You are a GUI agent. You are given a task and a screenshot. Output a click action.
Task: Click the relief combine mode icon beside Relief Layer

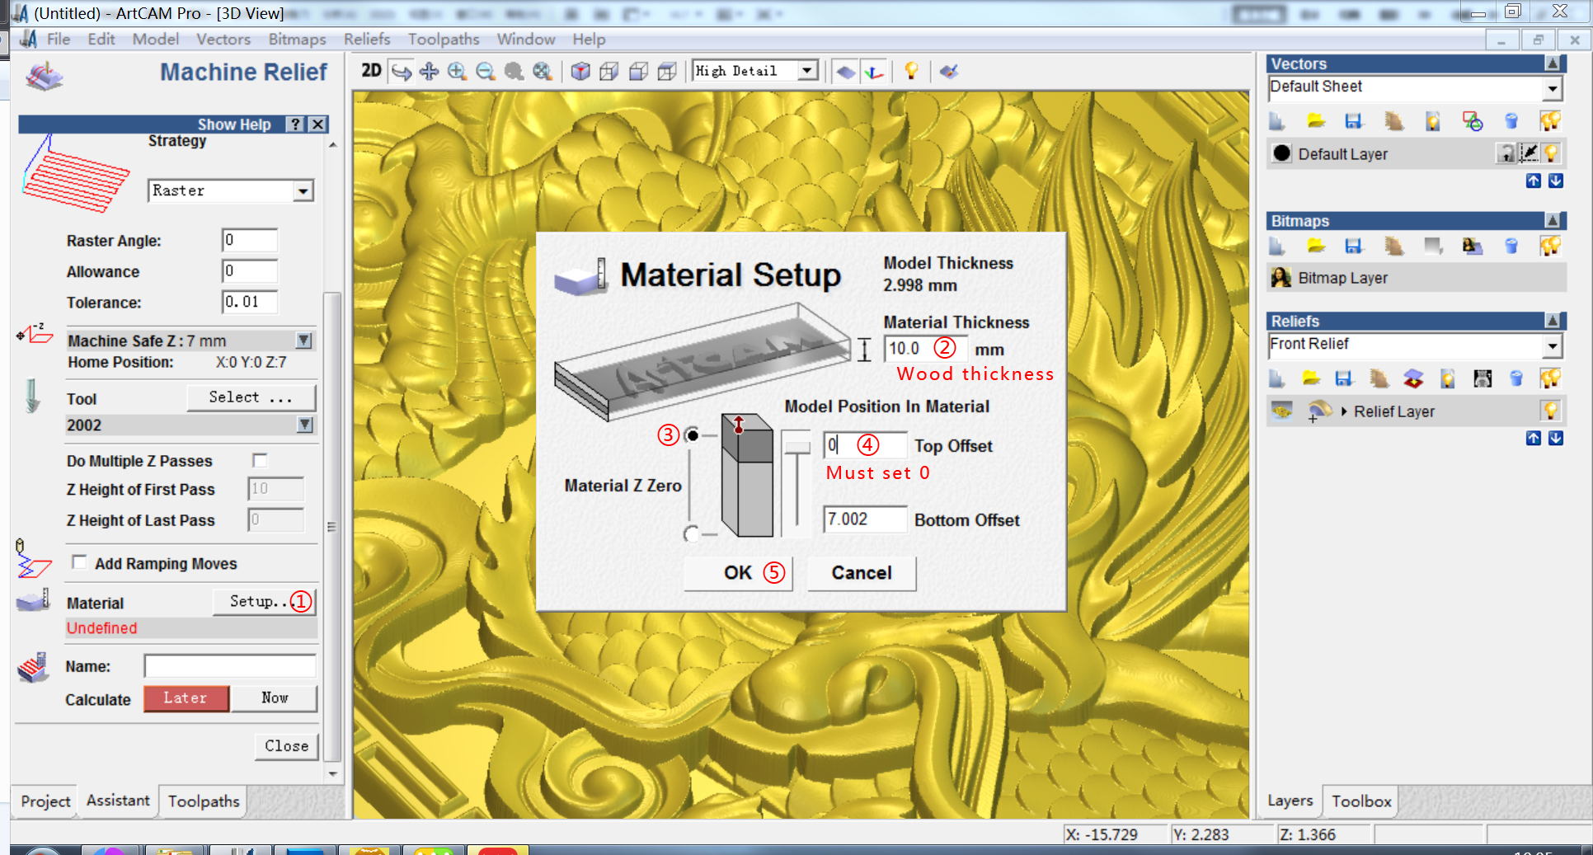coord(1318,411)
